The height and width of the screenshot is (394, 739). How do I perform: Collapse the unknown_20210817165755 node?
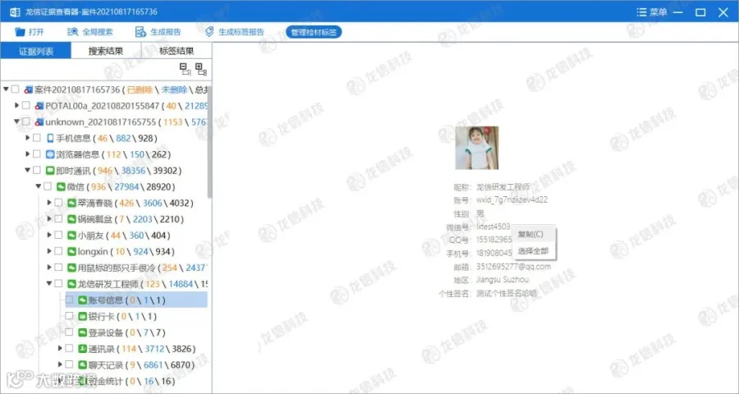pyautogui.click(x=17, y=121)
